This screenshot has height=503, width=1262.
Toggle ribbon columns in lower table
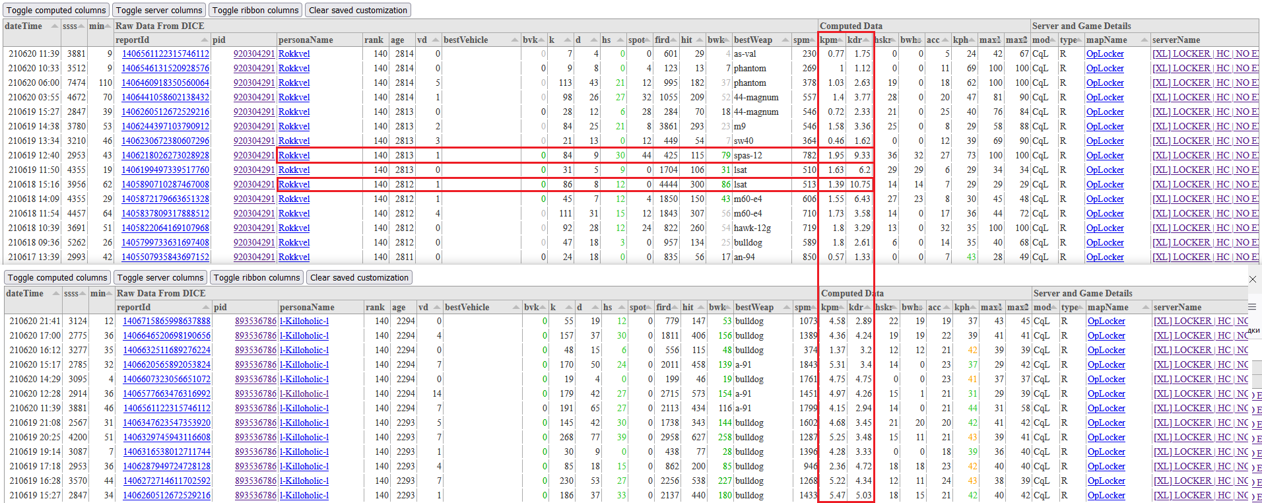coord(256,278)
